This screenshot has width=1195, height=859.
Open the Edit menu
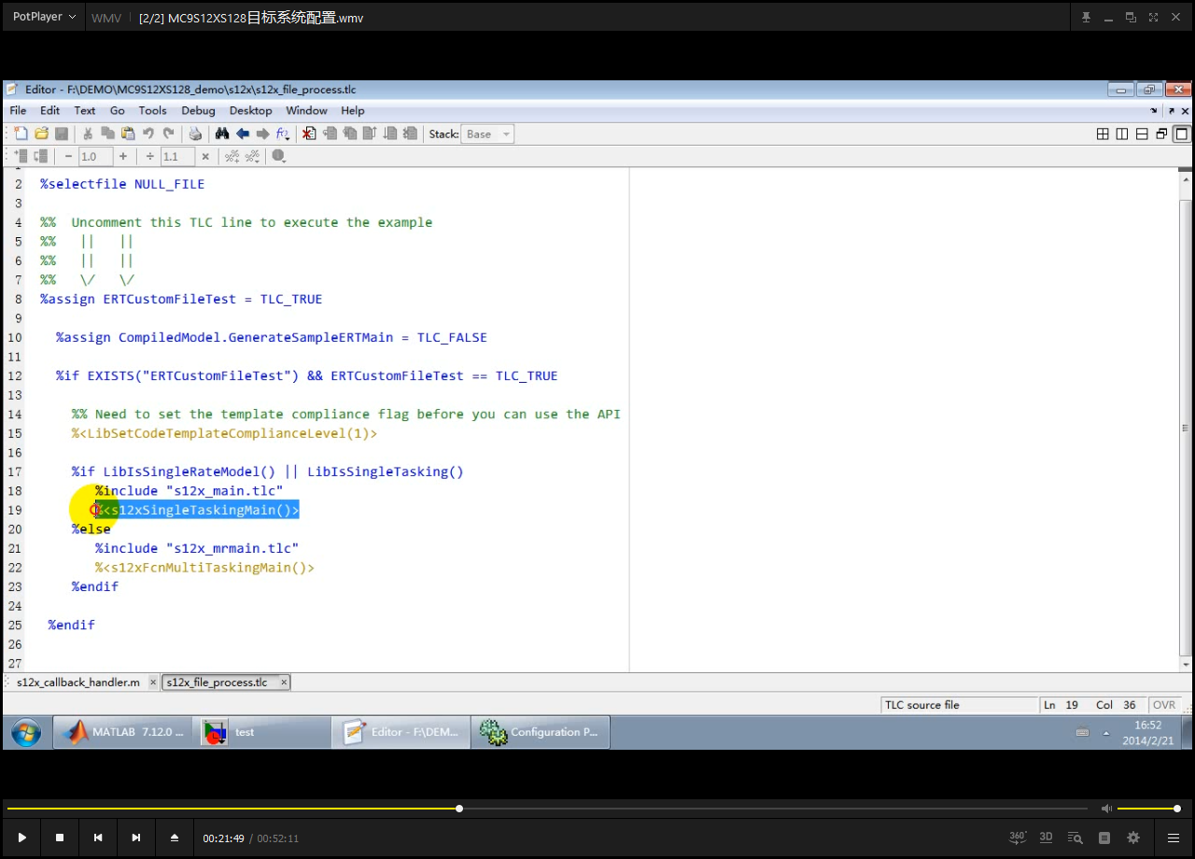click(x=49, y=110)
